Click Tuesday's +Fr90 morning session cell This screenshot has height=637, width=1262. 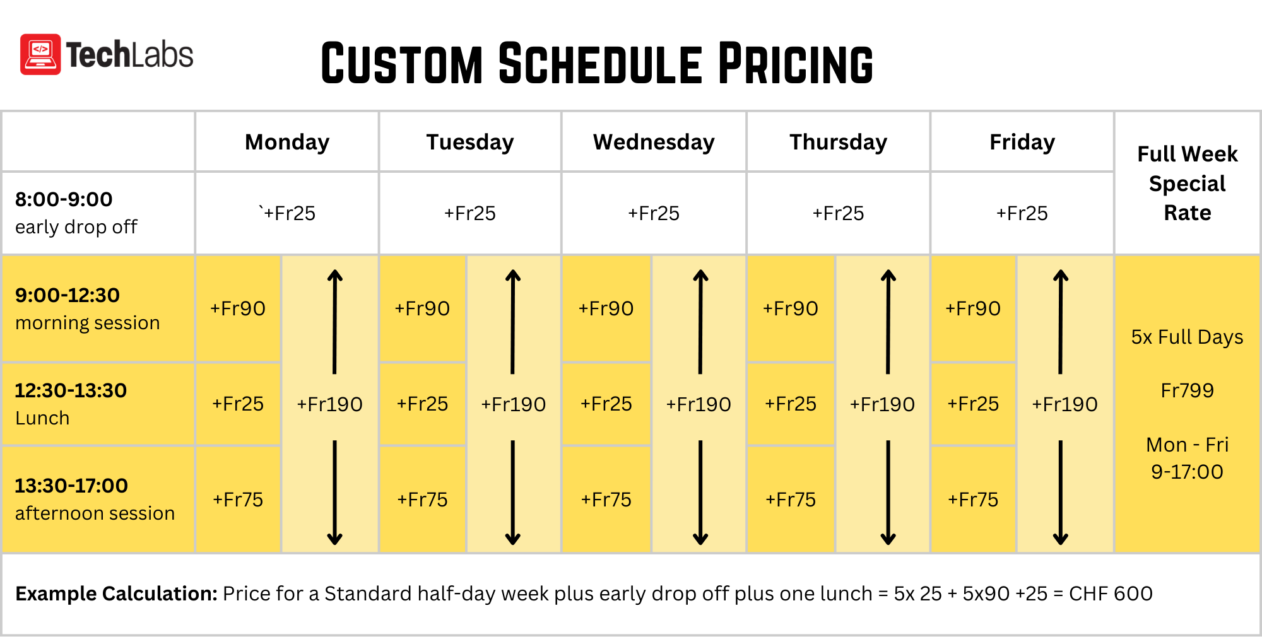pos(422,308)
